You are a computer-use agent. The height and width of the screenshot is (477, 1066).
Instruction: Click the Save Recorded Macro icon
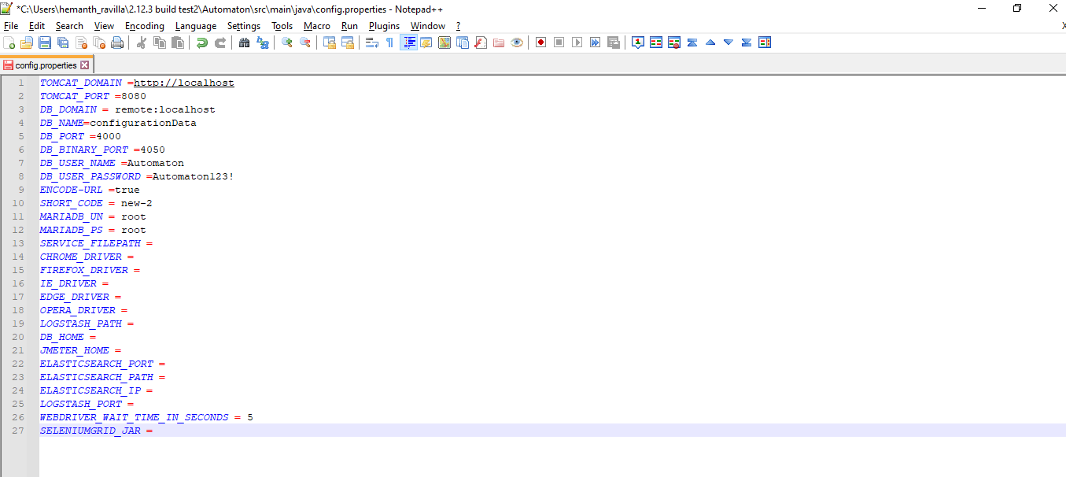tap(613, 43)
